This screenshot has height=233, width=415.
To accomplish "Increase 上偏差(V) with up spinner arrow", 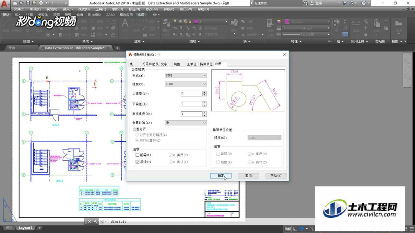I will pos(204,92).
